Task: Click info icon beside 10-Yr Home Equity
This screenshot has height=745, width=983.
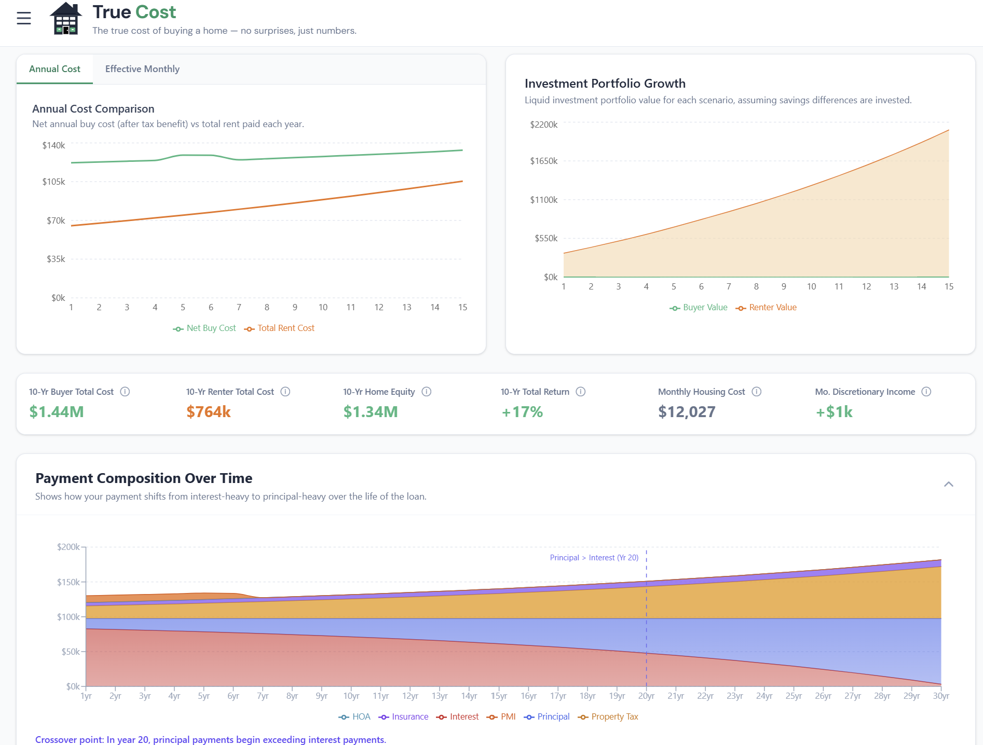Action: [x=427, y=392]
